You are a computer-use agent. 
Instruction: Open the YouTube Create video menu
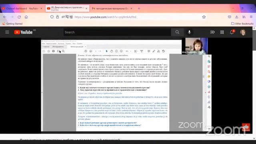[212, 32]
